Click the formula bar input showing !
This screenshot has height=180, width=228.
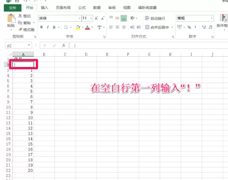pyautogui.click(x=149, y=46)
